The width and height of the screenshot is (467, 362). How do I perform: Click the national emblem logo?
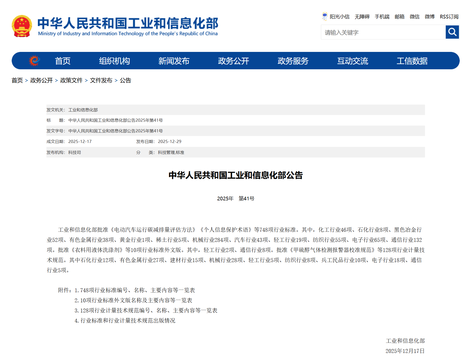pyautogui.click(x=22, y=26)
